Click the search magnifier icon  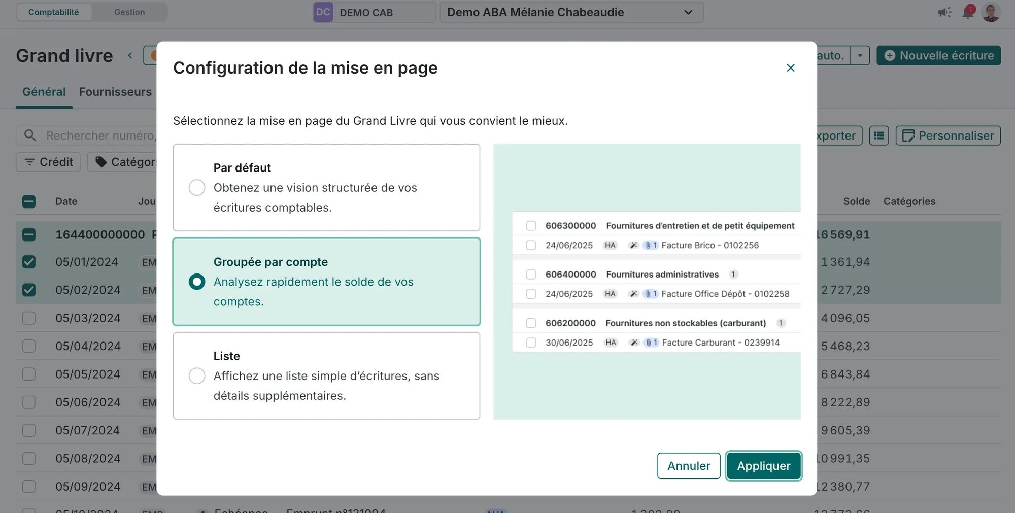(x=30, y=135)
